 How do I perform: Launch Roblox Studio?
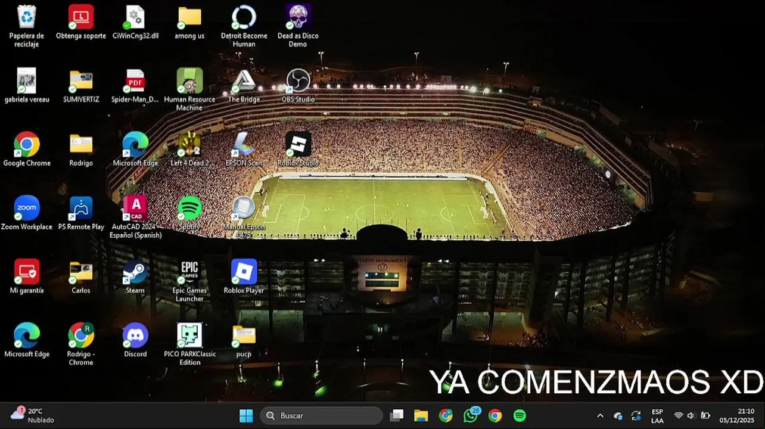coord(298,150)
